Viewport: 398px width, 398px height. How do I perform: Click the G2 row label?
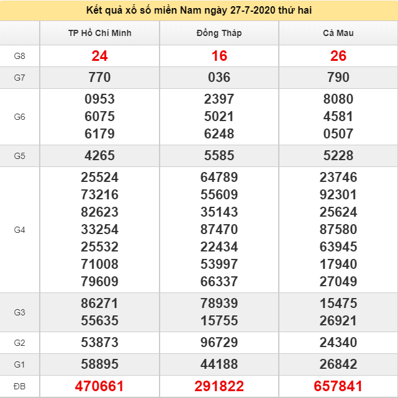19,343
